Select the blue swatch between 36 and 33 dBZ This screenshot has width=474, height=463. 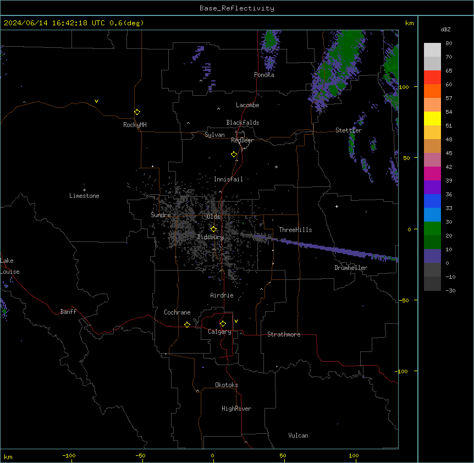[x=432, y=201]
